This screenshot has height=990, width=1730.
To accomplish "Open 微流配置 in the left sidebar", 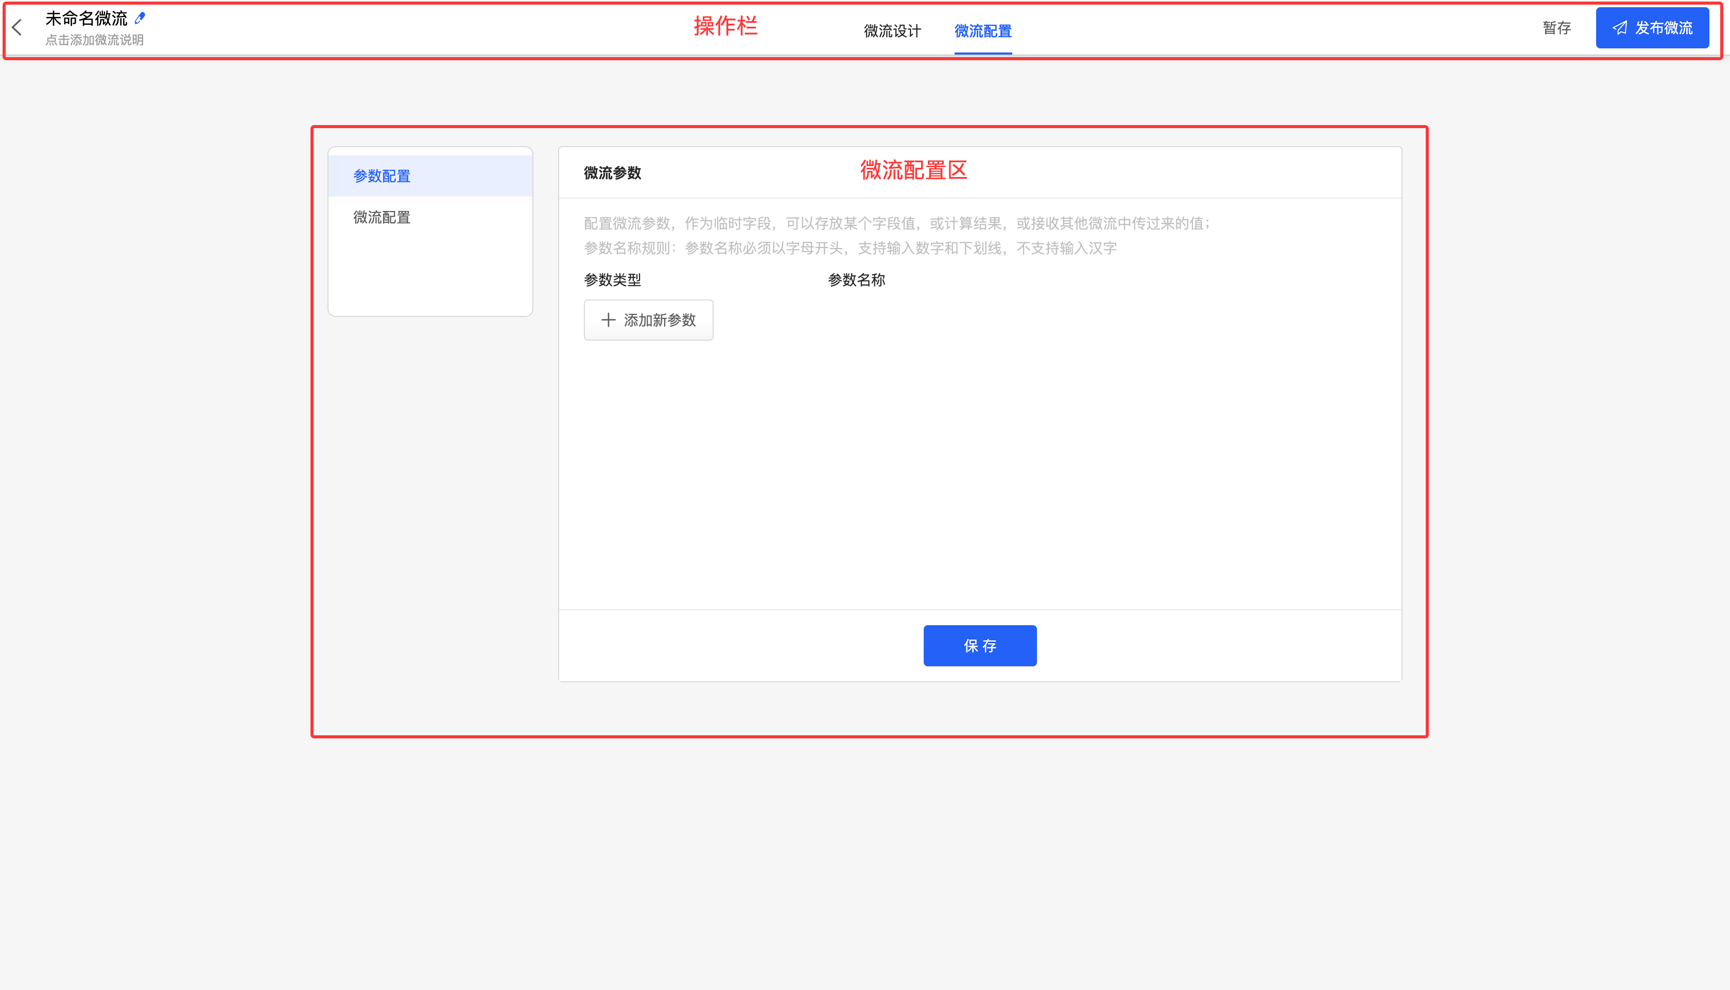I will pos(382,217).
